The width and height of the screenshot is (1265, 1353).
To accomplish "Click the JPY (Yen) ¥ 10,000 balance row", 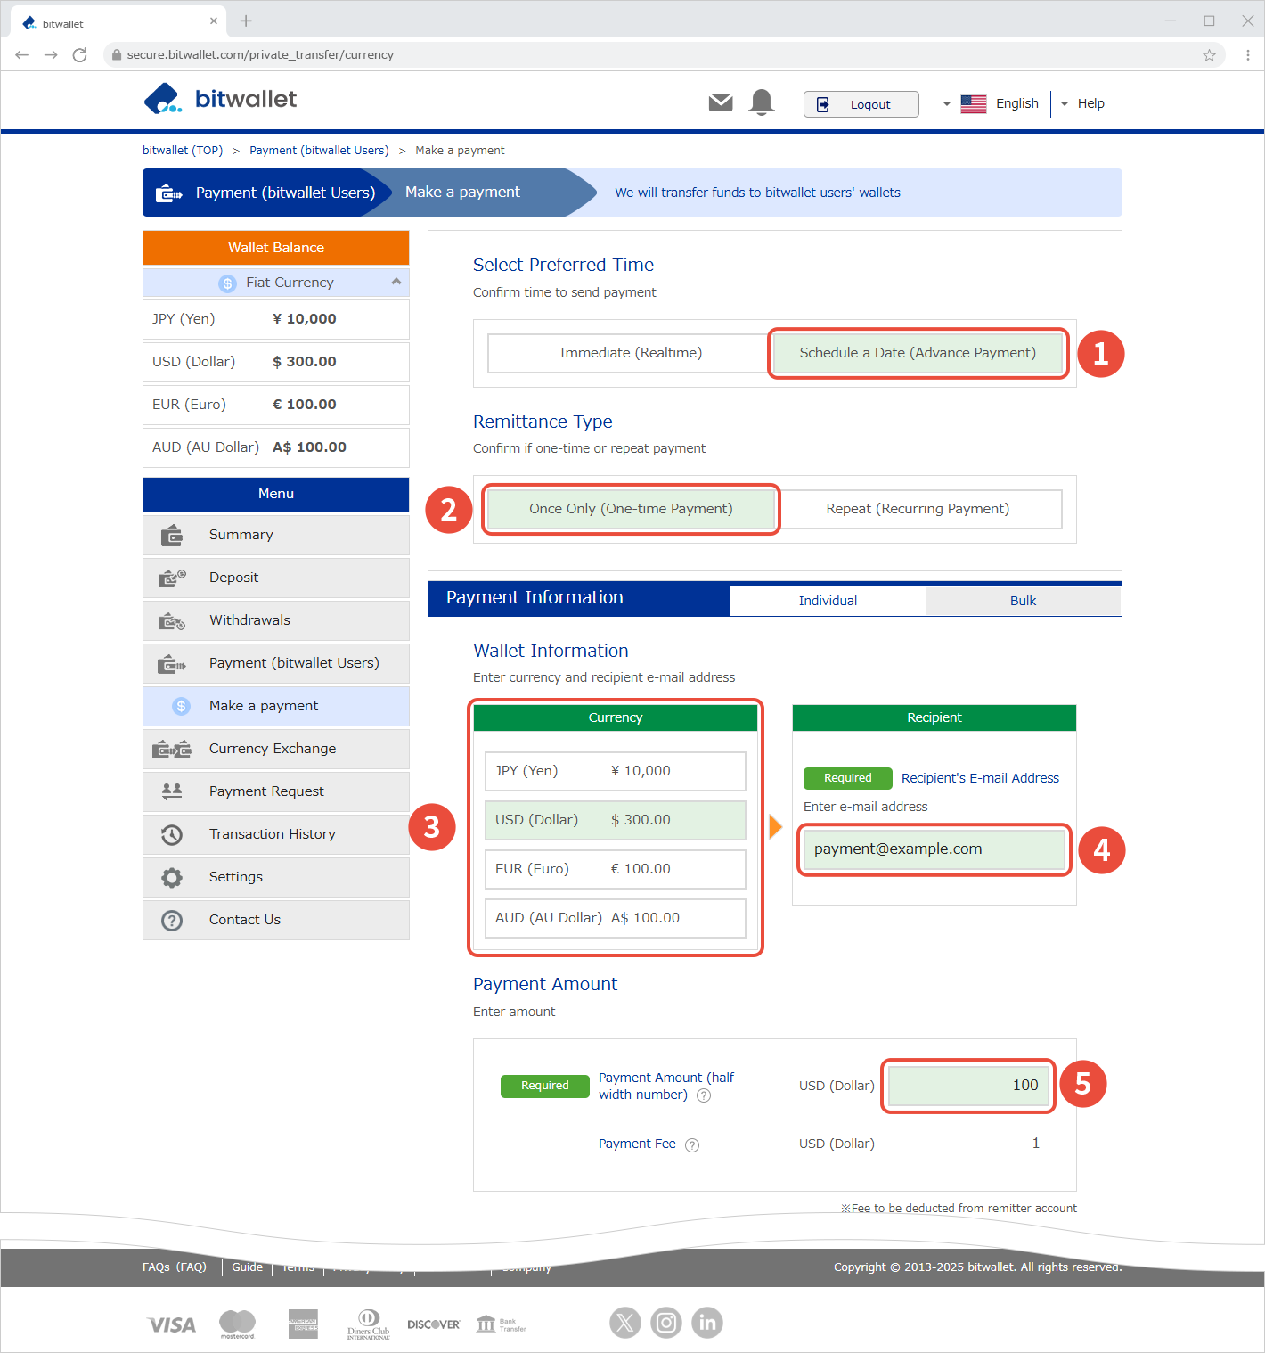I will click(x=276, y=319).
